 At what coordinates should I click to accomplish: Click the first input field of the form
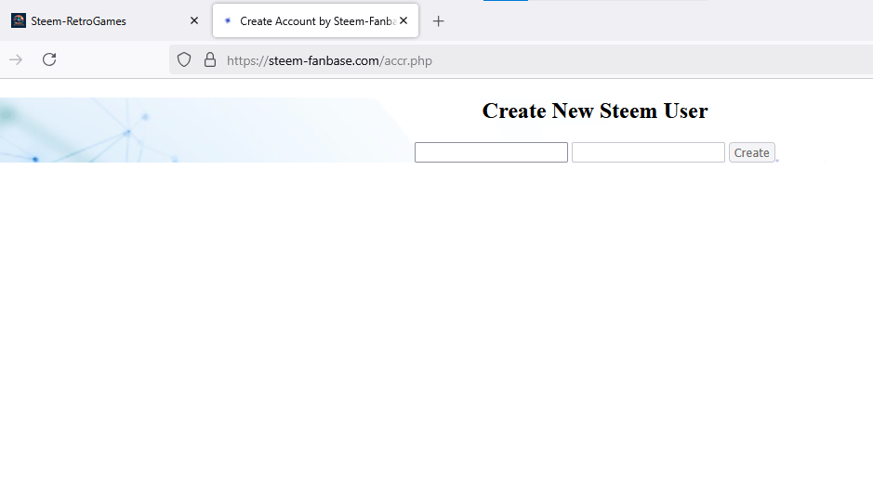pyautogui.click(x=491, y=152)
